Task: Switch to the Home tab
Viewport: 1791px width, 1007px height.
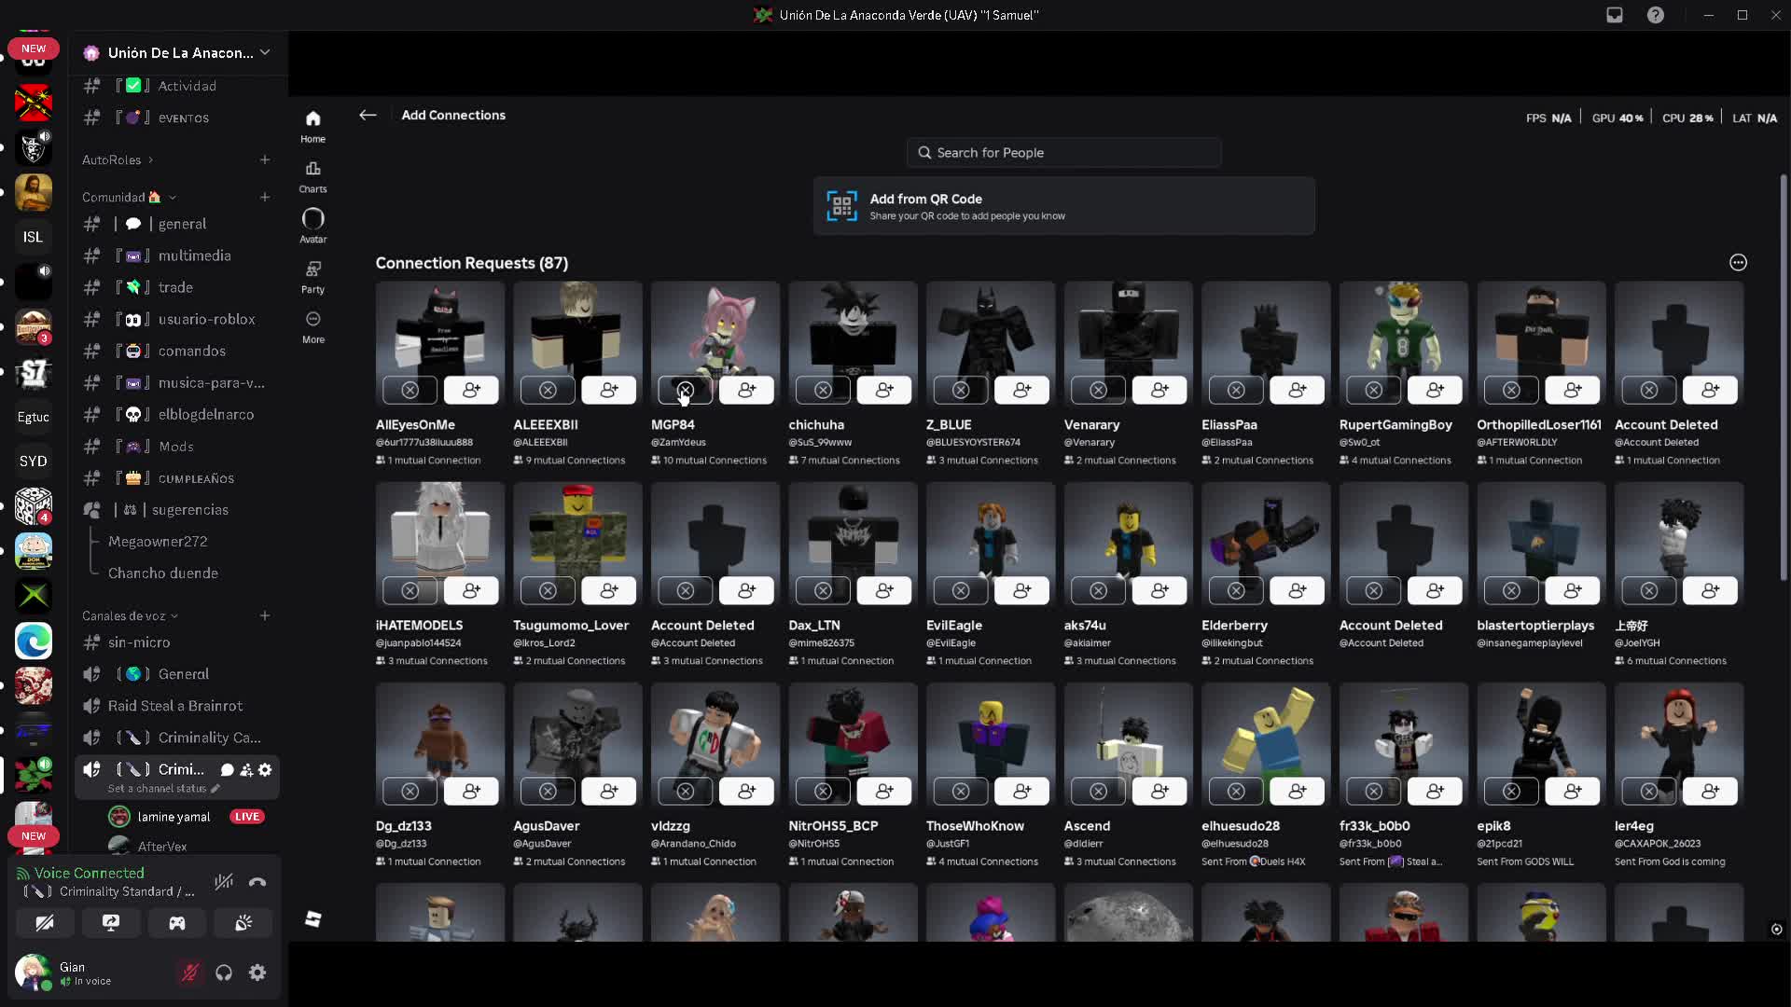Action: coord(312,126)
